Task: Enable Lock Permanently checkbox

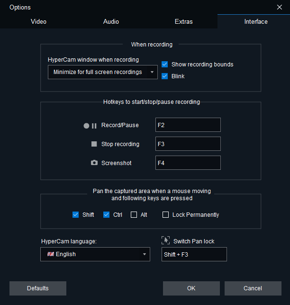Action: [x=165, y=215]
